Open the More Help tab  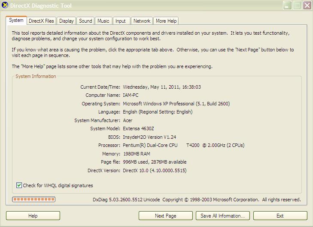tap(166, 21)
